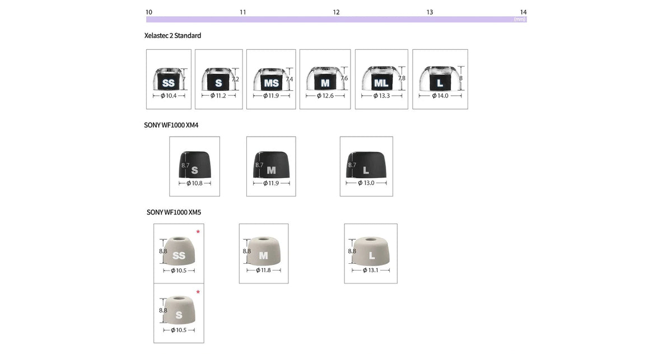Click the "ø13.1" diameter label
Viewport: 672px width, 354px height.
370,270
